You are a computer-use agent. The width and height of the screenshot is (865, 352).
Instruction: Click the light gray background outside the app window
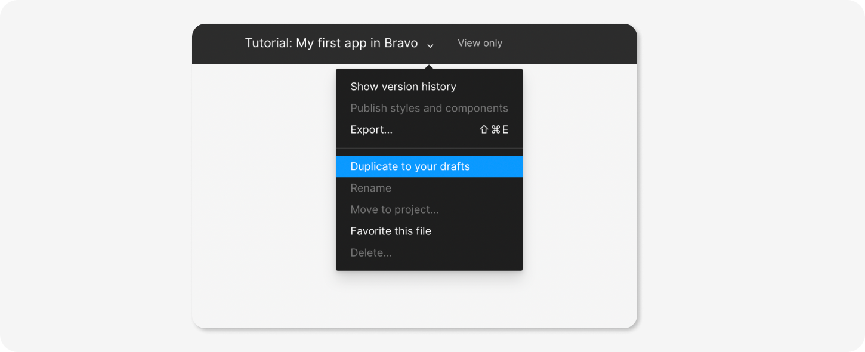pyautogui.click(x=95, y=179)
